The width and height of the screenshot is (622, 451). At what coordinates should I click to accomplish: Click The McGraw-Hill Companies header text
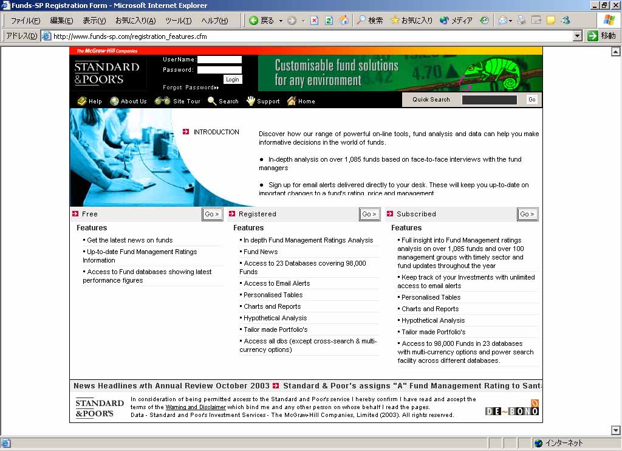[x=107, y=51]
